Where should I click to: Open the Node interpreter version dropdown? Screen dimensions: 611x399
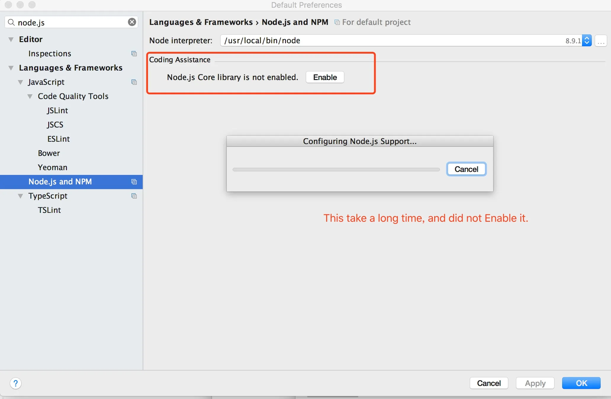point(587,41)
